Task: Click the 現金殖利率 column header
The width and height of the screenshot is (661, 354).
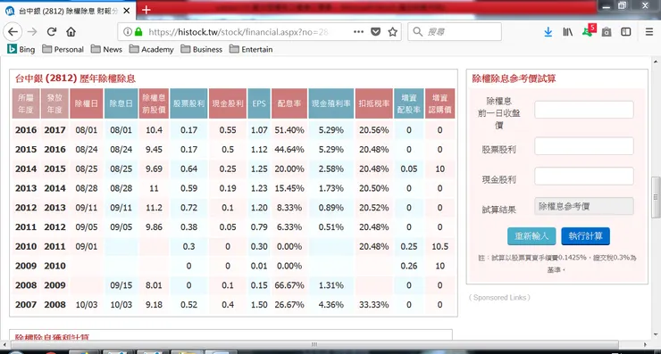Action: pyautogui.click(x=330, y=103)
